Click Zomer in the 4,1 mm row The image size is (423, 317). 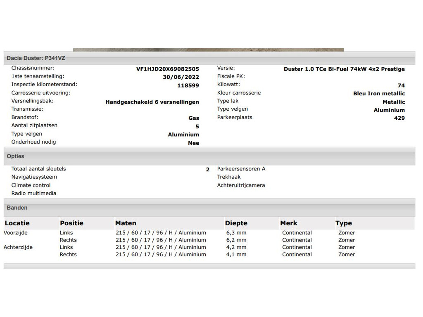pos(347,254)
